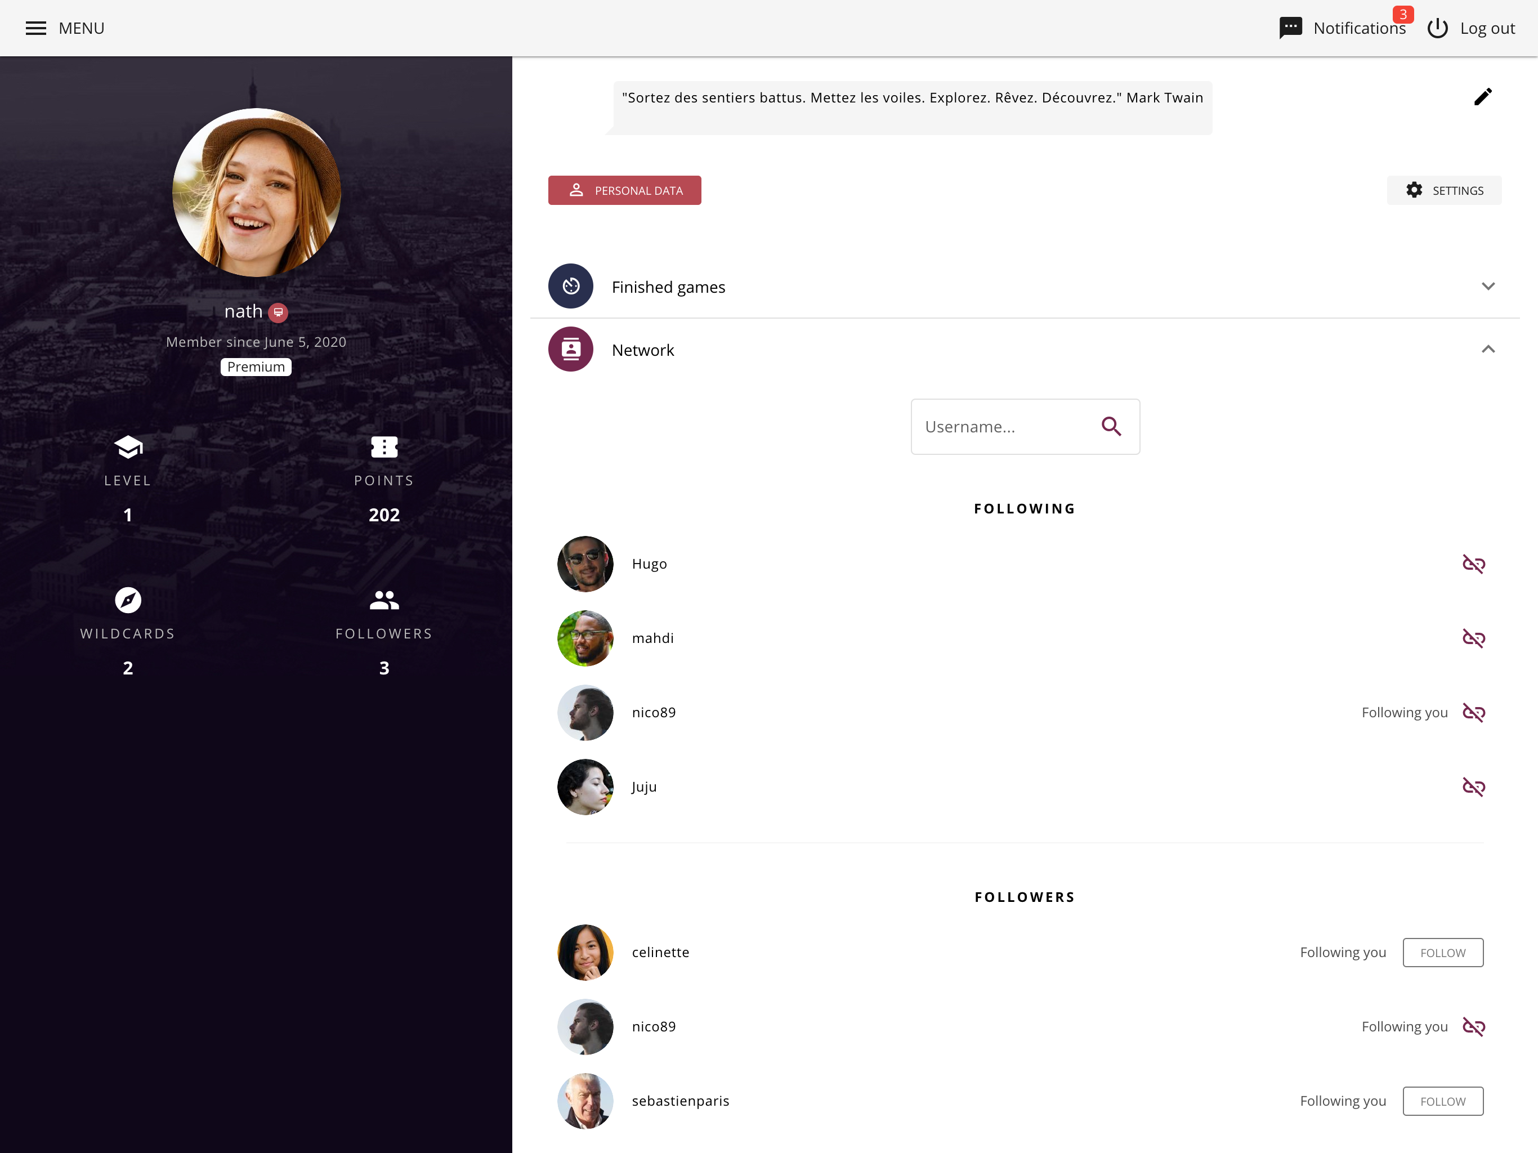This screenshot has height=1153, width=1538.
Task: Collapse the Network section chevron
Action: tap(1488, 349)
